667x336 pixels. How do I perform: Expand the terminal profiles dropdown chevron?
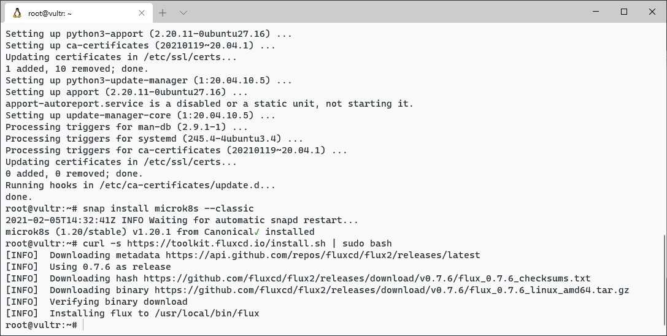coord(183,13)
